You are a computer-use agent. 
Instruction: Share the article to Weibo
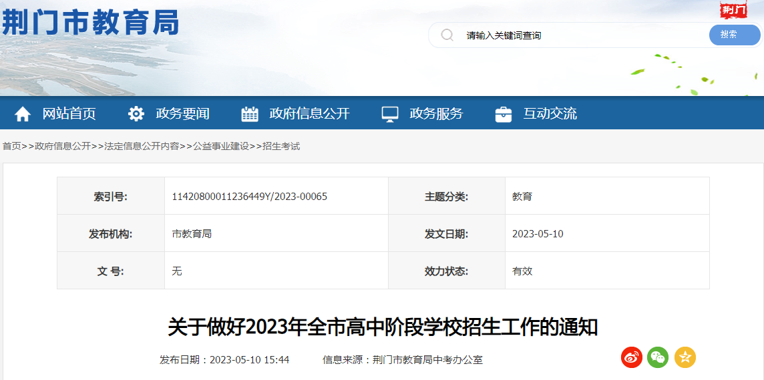click(632, 357)
